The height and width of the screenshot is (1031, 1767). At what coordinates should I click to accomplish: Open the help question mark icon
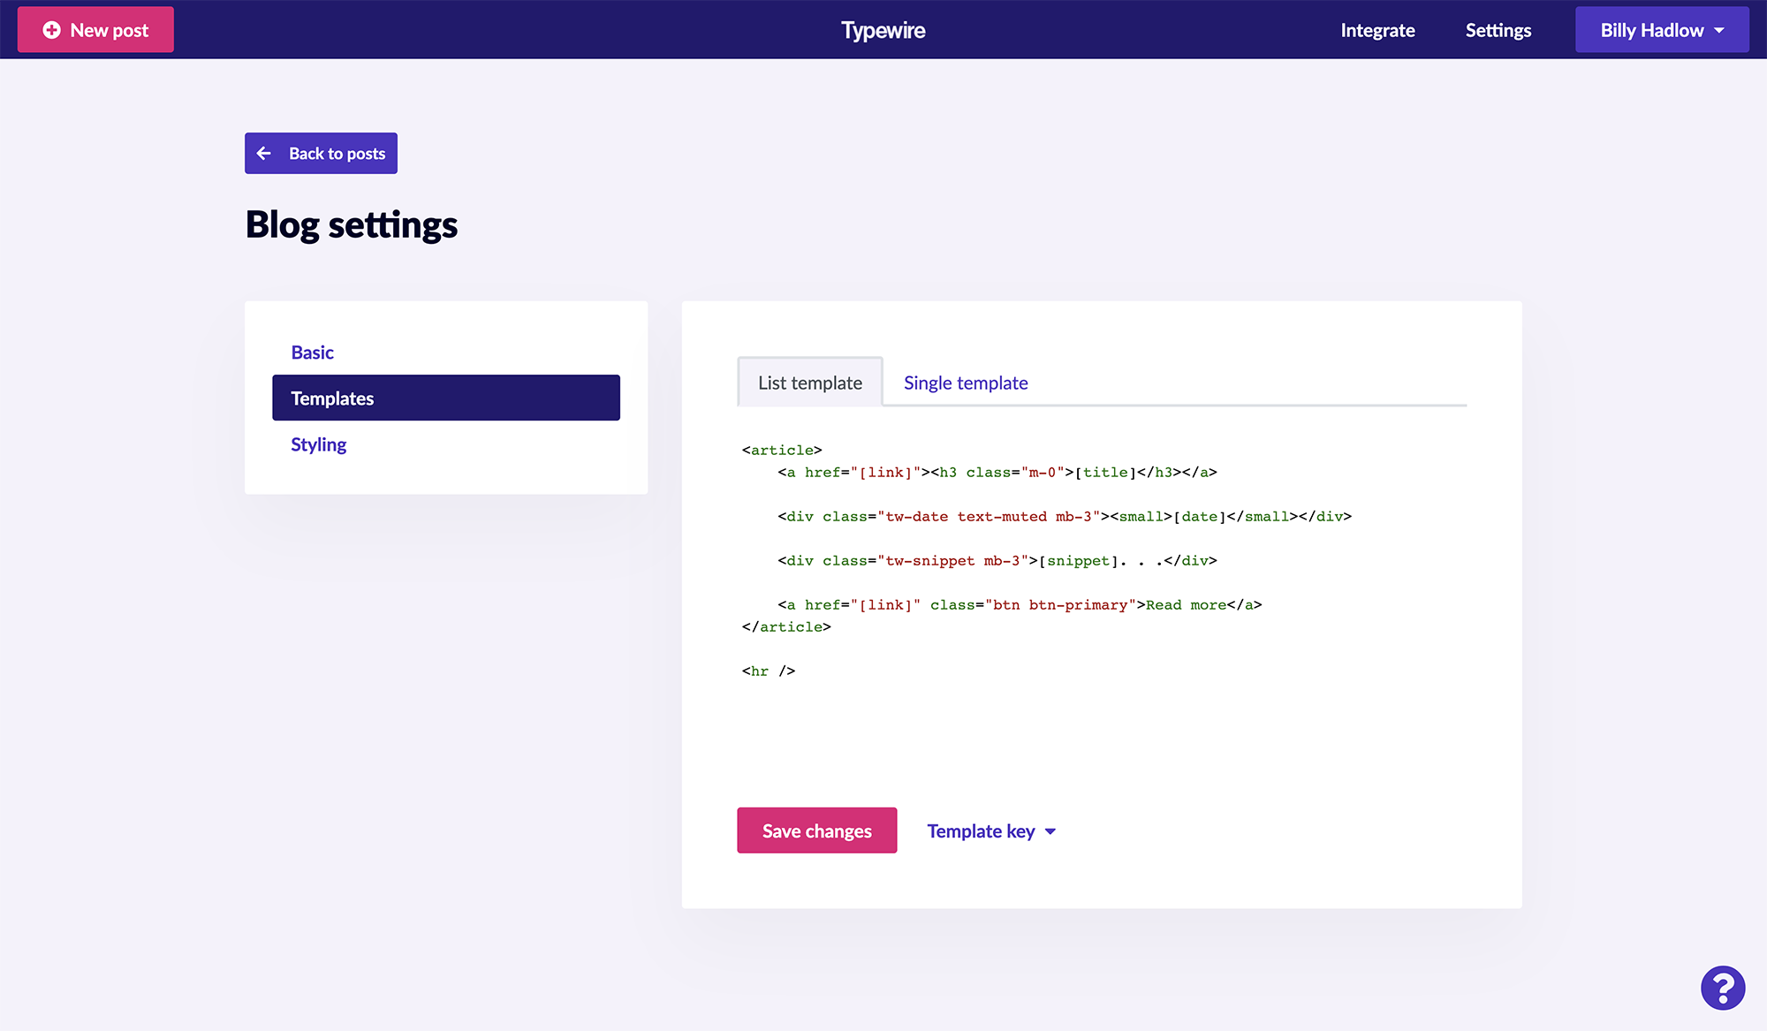[x=1723, y=988]
